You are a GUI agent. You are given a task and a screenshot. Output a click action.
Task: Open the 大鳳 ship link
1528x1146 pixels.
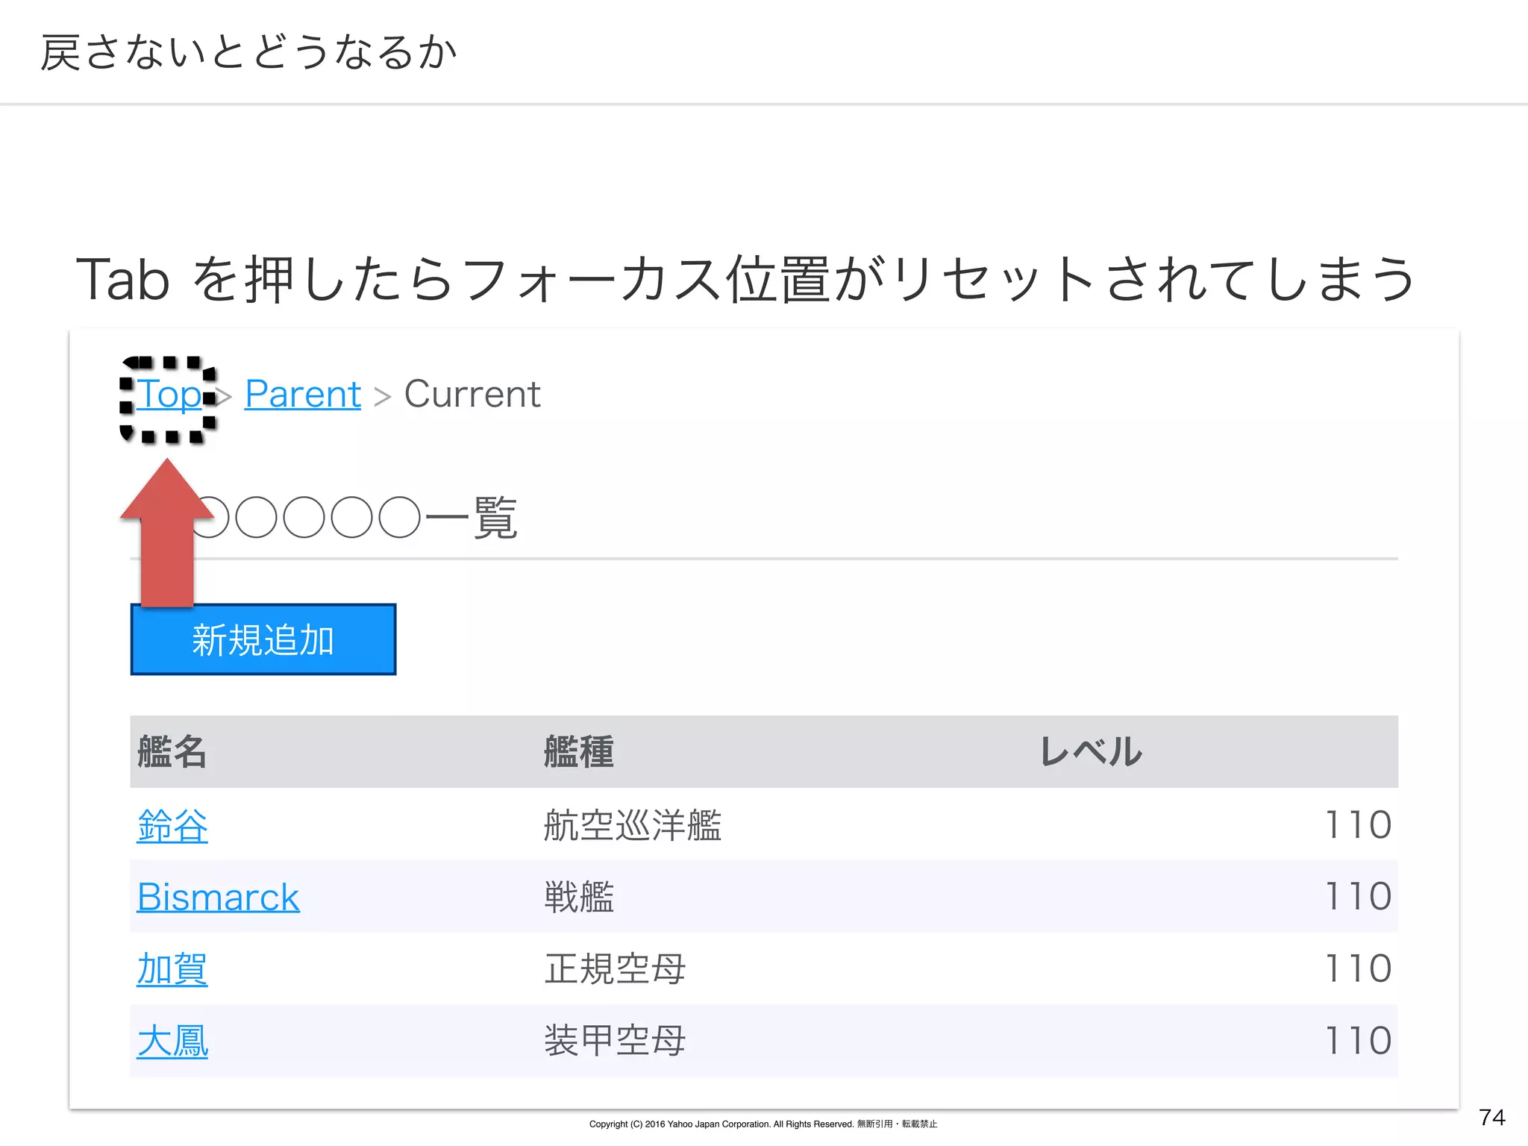pyautogui.click(x=172, y=1041)
